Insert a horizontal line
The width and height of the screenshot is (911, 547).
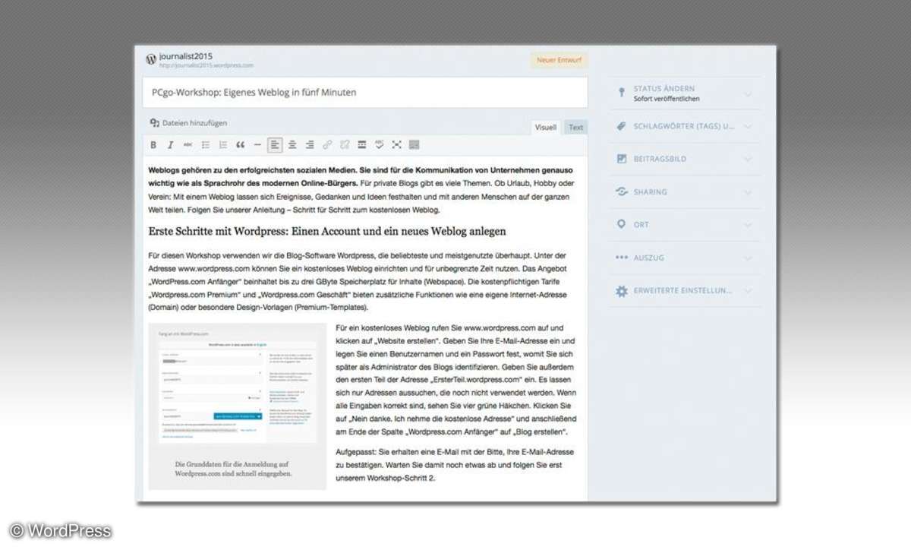pos(257,144)
